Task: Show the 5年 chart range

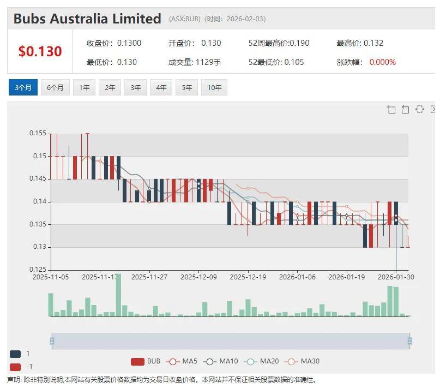Action: (x=187, y=87)
